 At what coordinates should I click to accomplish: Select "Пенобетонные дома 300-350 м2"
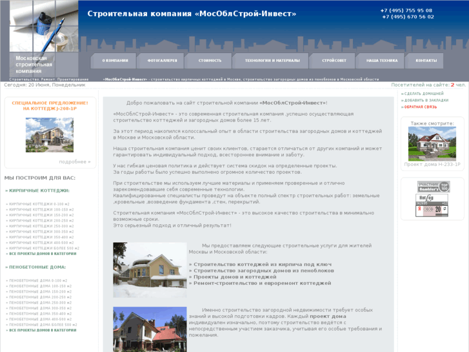pyautogui.click(x=41, y=308)
